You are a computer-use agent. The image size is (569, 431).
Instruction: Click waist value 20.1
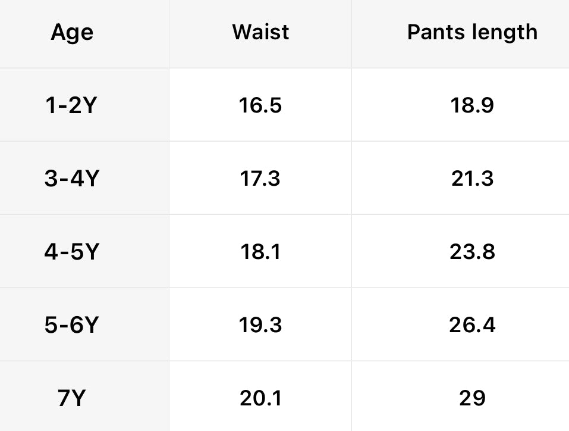point(260,398)
